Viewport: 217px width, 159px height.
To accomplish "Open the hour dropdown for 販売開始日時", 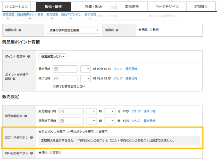I will (91, 111).
